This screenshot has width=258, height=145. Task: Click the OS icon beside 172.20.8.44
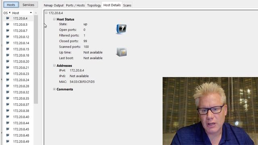pos(8,123)
